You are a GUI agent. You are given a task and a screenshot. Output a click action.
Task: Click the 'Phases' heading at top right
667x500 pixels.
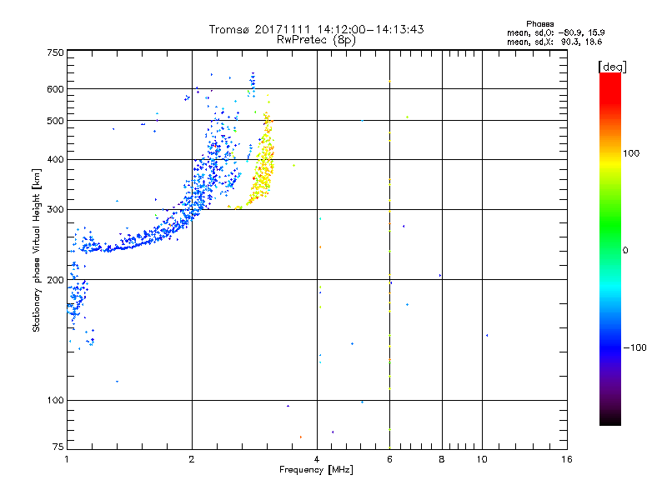pos(539,24)
